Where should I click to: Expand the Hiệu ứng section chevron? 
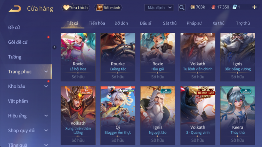pos(46,116)
